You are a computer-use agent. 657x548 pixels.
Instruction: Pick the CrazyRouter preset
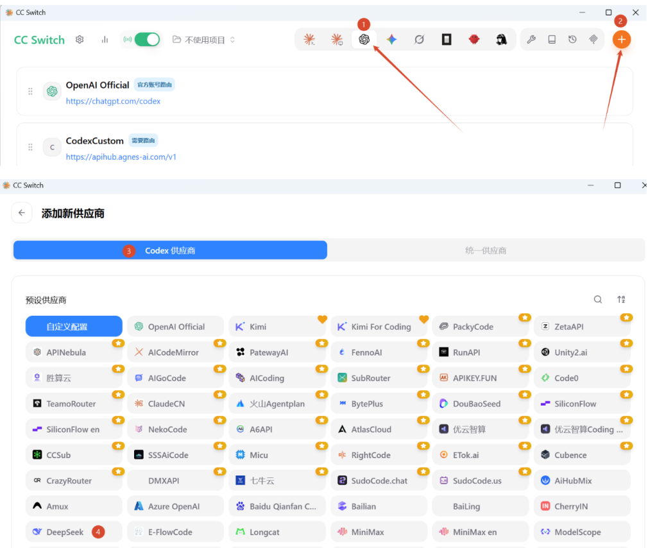click(x=74, y=481)
